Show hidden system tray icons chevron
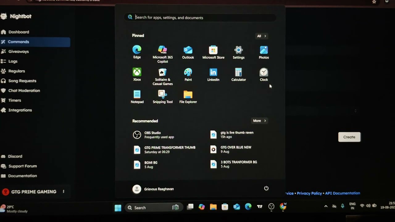The width and height of the screenshot is (395, 222). [x=326, y=206]
